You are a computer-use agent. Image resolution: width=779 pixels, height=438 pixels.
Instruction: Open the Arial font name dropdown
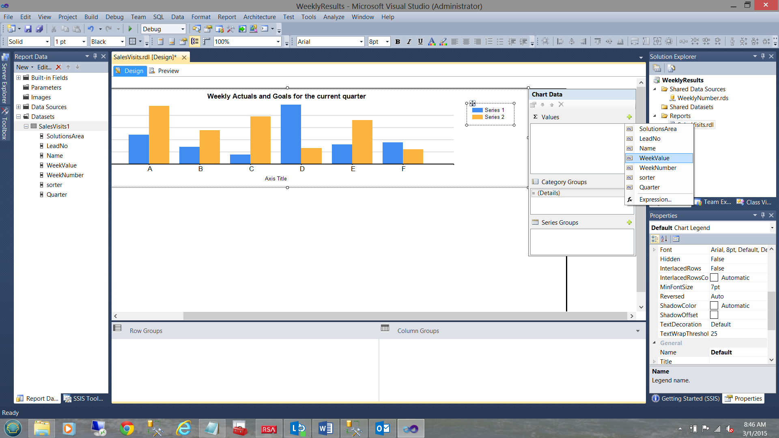point(361,41)
